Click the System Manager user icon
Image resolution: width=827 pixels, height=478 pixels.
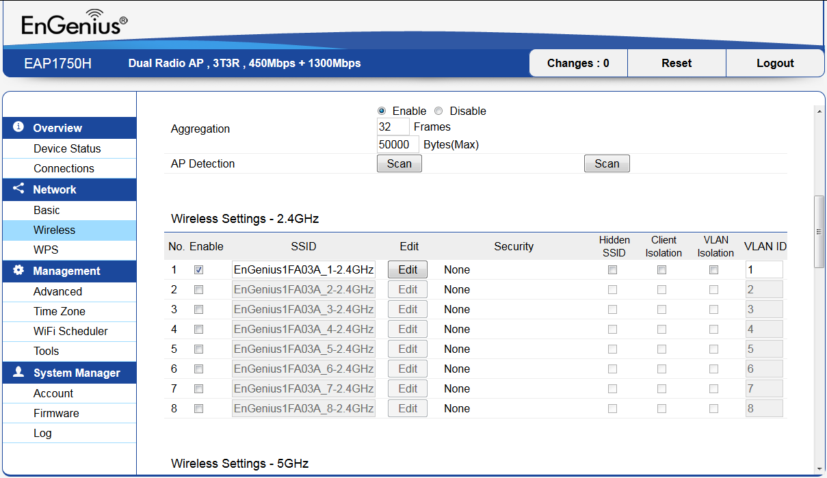[x=18, y=372]
